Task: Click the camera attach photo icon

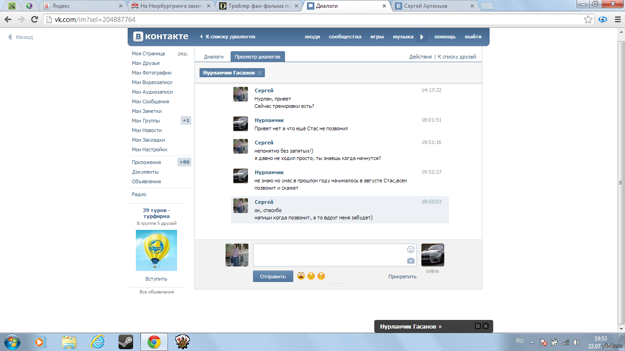Action: 410,261
